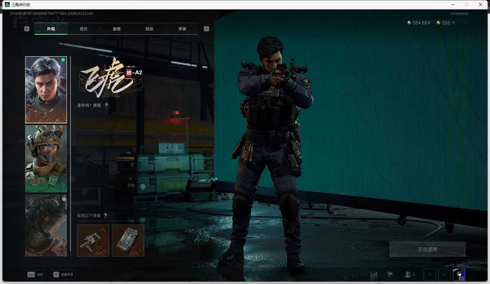This screenshot has height=284, width=490.
Task: Open the flag icon in bottom bar
Action: [x=390, y=275]
